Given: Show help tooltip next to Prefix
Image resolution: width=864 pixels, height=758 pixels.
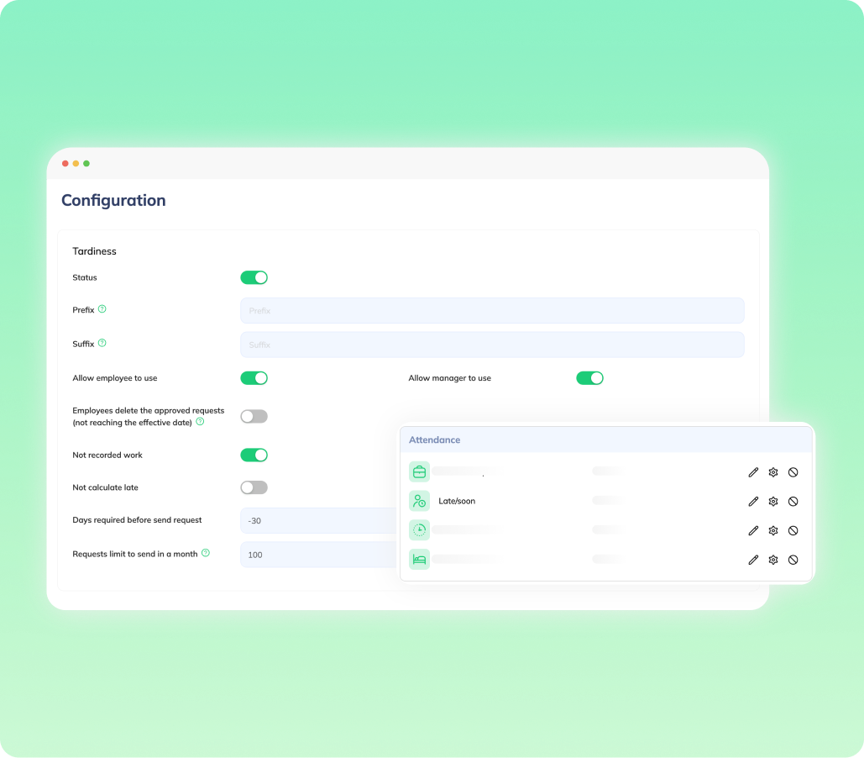Looking at the screenshot, I should (x=102, y=309).
